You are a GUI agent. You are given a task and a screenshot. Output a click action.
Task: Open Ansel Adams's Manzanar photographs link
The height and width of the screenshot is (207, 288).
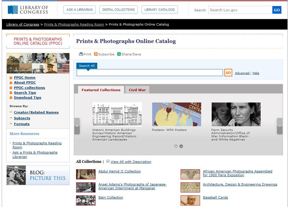[132, 186]
